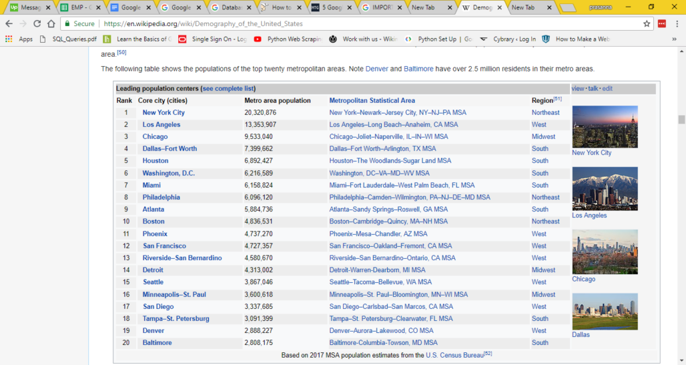
Task: Click the home icon in toolbar
Action: pyautogui.click(x=52, y=23)
